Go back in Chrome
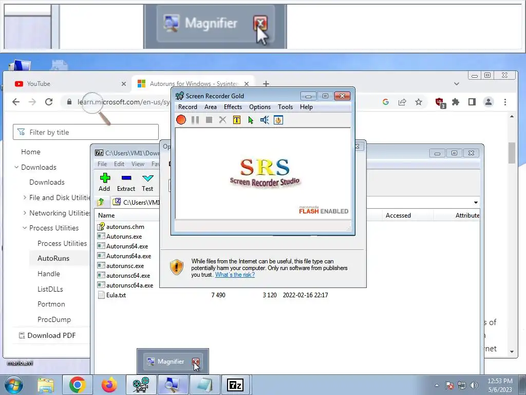 coord(16,102)
